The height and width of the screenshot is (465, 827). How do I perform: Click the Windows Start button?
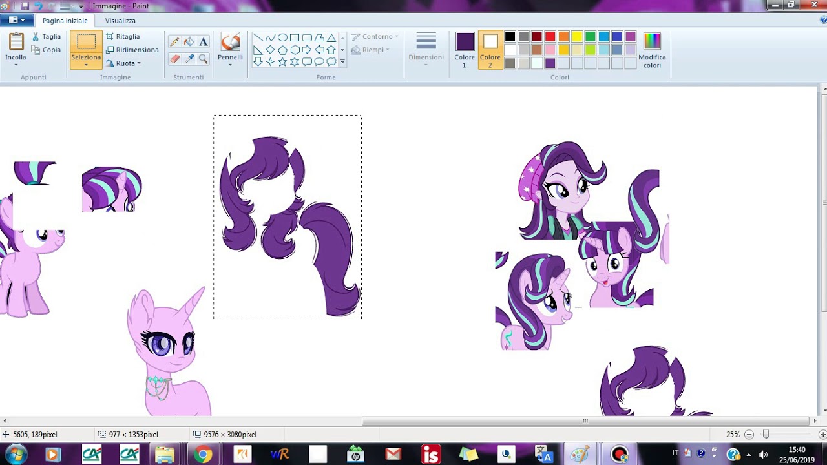coord(15,455)
